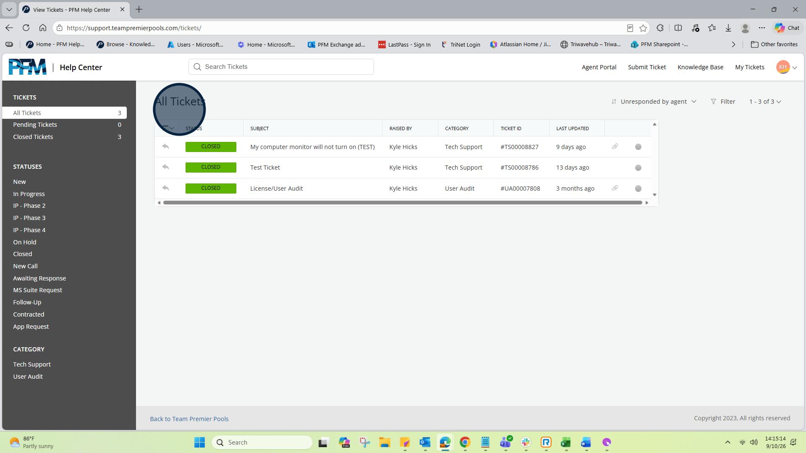806x453 pixels.
Task: Filter by Tech Support category in sidebar
Action: [x=32, y=364]
